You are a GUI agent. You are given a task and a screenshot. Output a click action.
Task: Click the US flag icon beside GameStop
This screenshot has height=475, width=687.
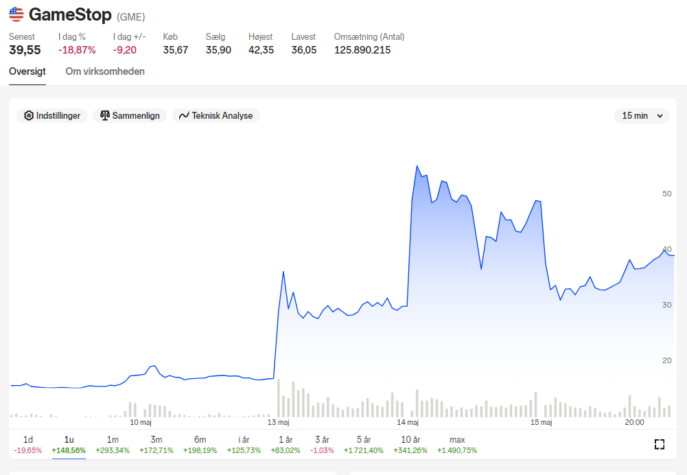[16, 14]
